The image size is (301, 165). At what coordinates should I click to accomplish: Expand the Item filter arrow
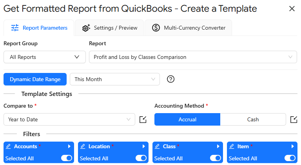[x=293, y=147]
